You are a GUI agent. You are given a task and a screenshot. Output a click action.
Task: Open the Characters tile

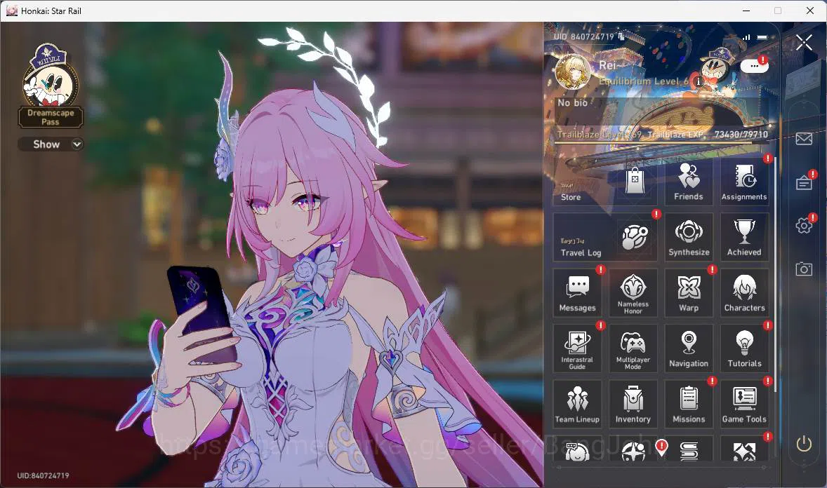[x=744, y=293]
